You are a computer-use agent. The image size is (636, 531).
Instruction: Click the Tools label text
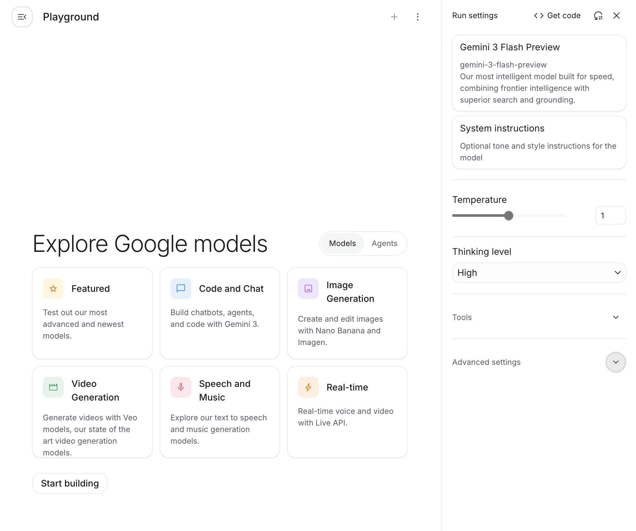[462, 317]
